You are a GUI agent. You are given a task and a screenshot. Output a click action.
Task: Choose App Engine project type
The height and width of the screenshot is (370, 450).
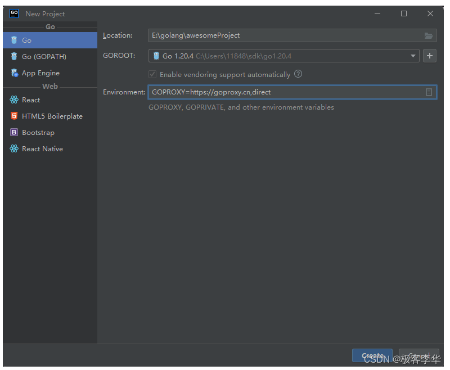[50, 73]
